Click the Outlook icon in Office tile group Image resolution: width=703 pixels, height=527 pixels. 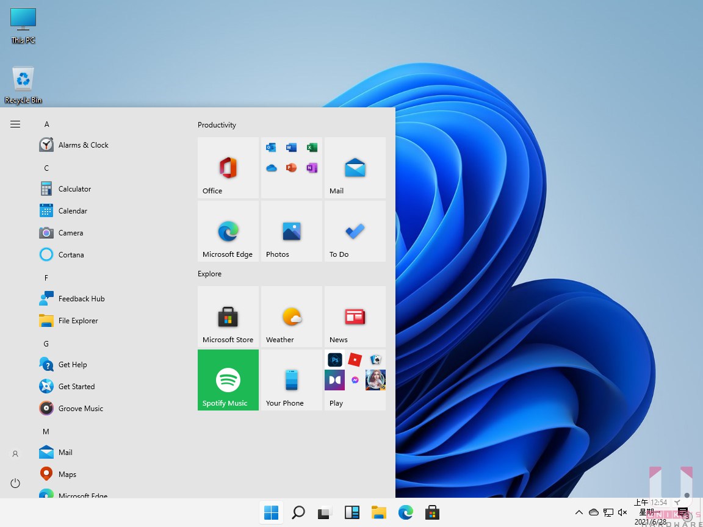tap(271, 148)
